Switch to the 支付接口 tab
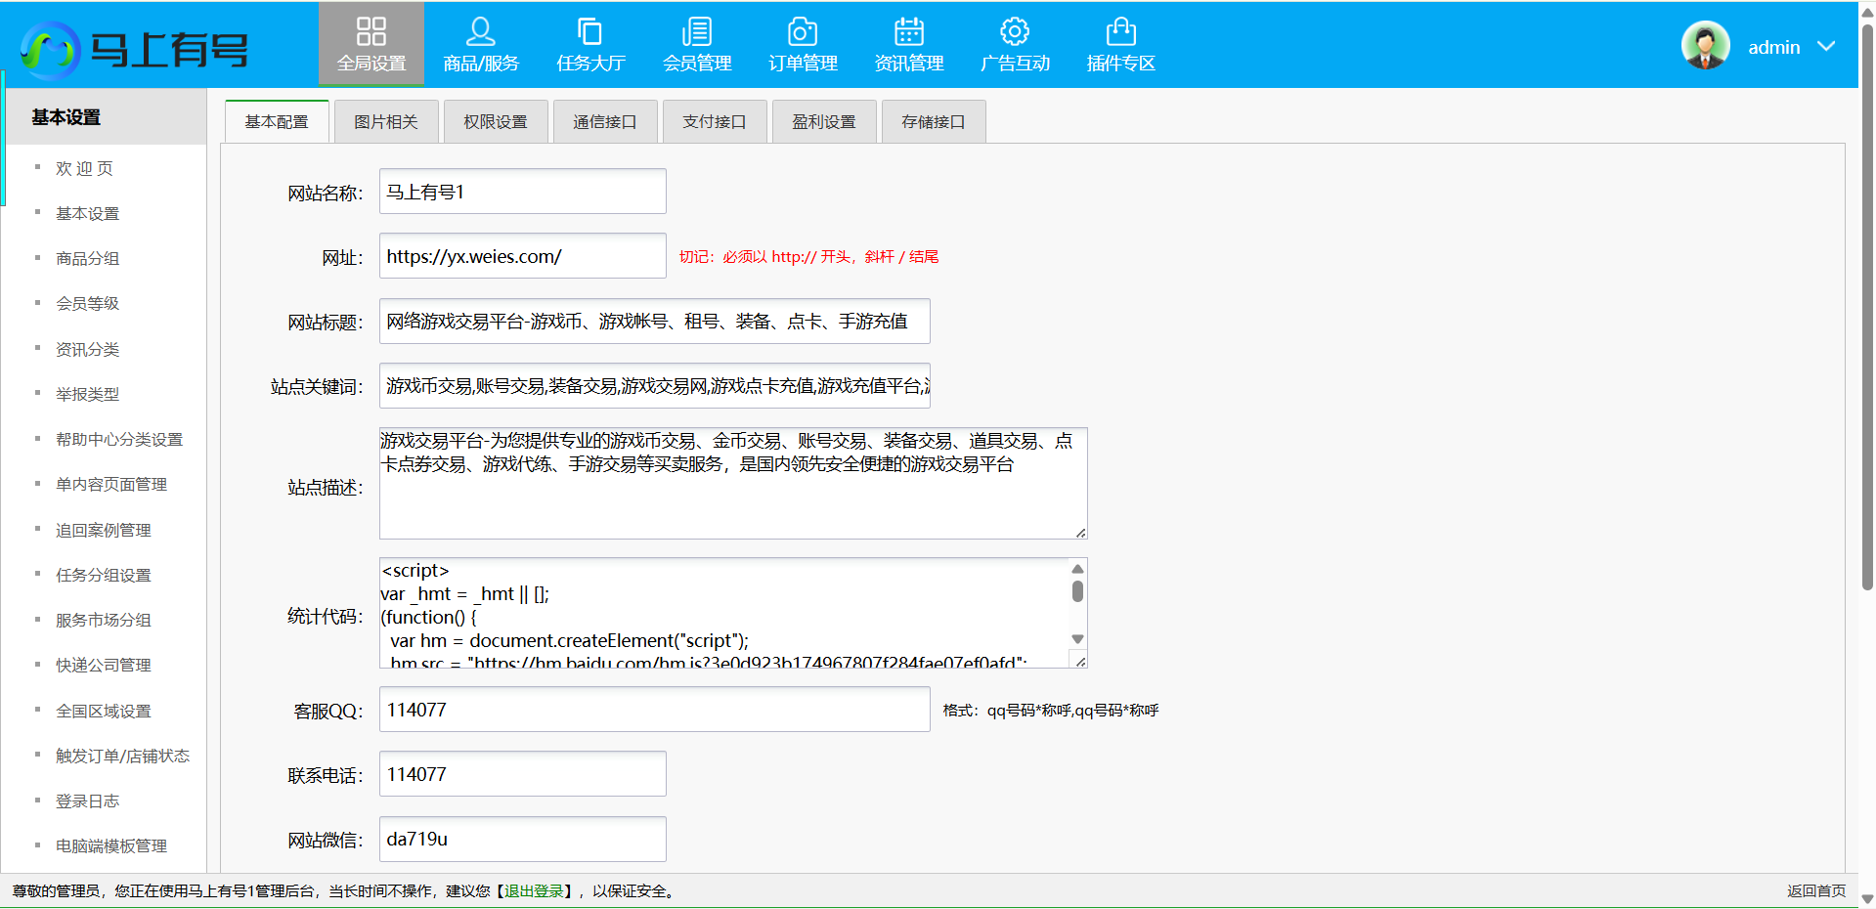The width and height of the screenshot is (1876, 909). click(715, 122)
